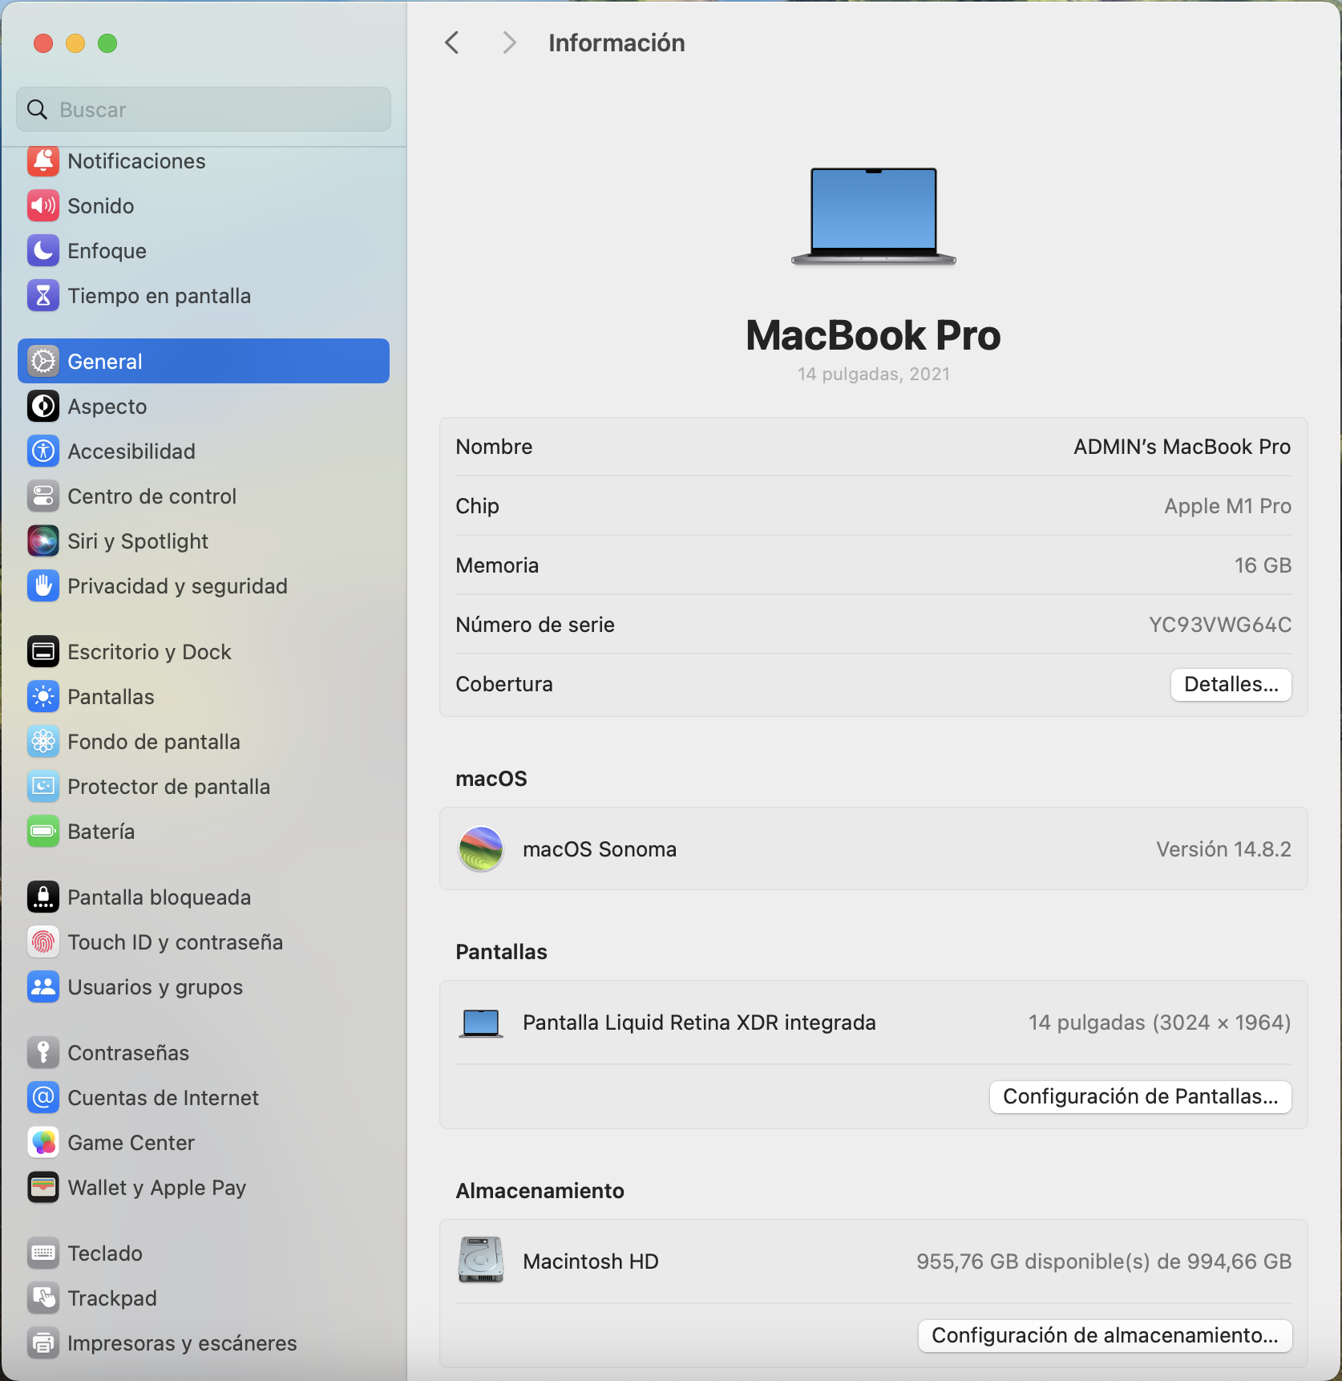Select the Enfoque moon icon
This screenshot has width=1342, height=1381.
click(x=43, y=251)
